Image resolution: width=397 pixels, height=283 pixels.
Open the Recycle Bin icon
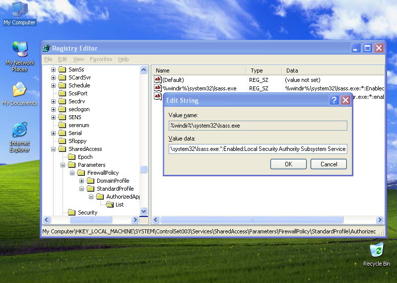(377, 254)
